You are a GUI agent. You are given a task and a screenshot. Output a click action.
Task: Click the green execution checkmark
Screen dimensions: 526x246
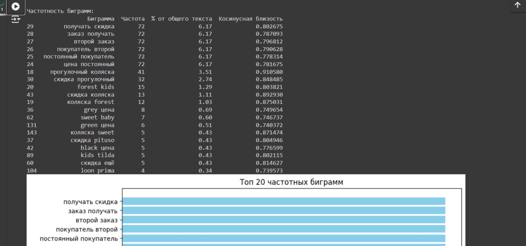(2, 4)
